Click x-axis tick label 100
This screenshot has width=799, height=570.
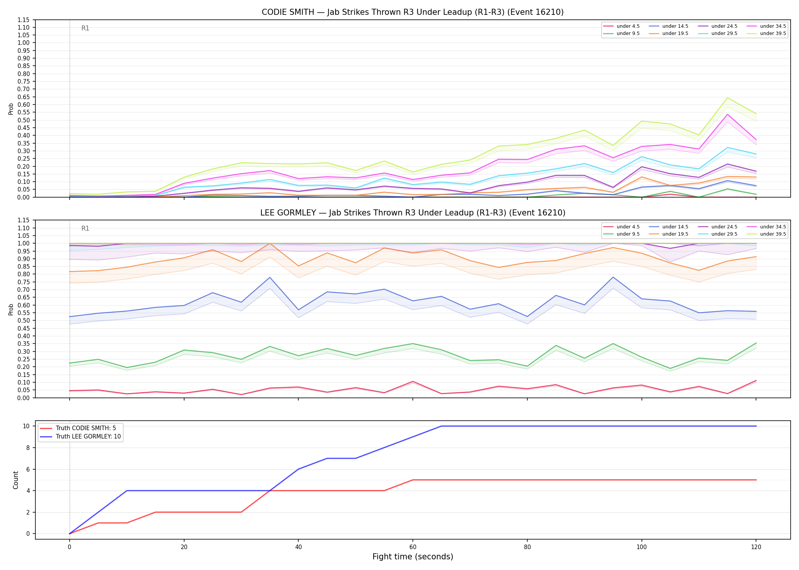(x=642, y=547)
